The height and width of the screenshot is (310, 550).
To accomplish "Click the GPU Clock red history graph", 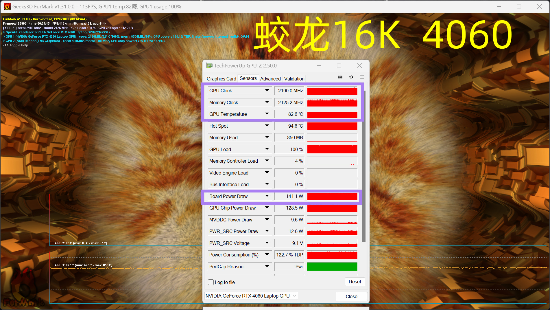I will click(332, 91).
